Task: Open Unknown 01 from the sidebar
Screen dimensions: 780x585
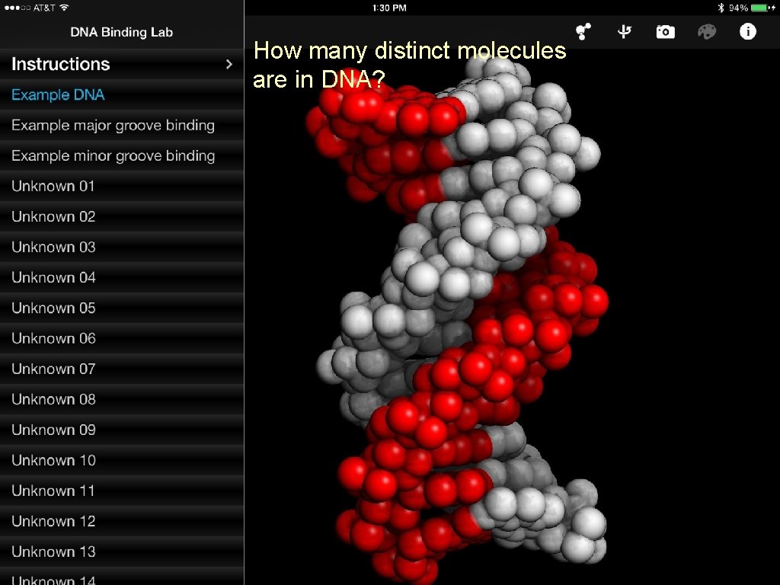Action: 53,186
